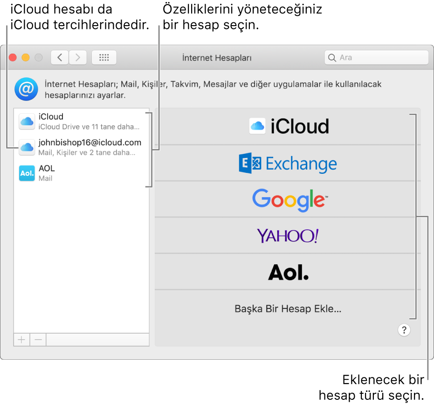Choose Exchange as the account type to add
Viewport: 434px width, 404px height.
(288, 163)
